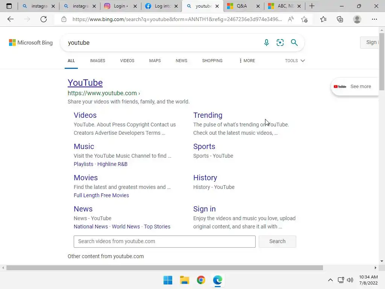The height and width of the screenshot is (289, 385).
Task: Open the Highline R&B link
Action: [112, 164]
